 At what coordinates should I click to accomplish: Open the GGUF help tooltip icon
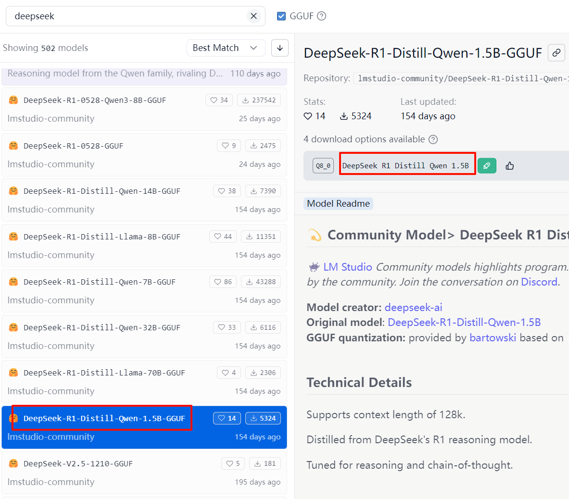point(321,16)
